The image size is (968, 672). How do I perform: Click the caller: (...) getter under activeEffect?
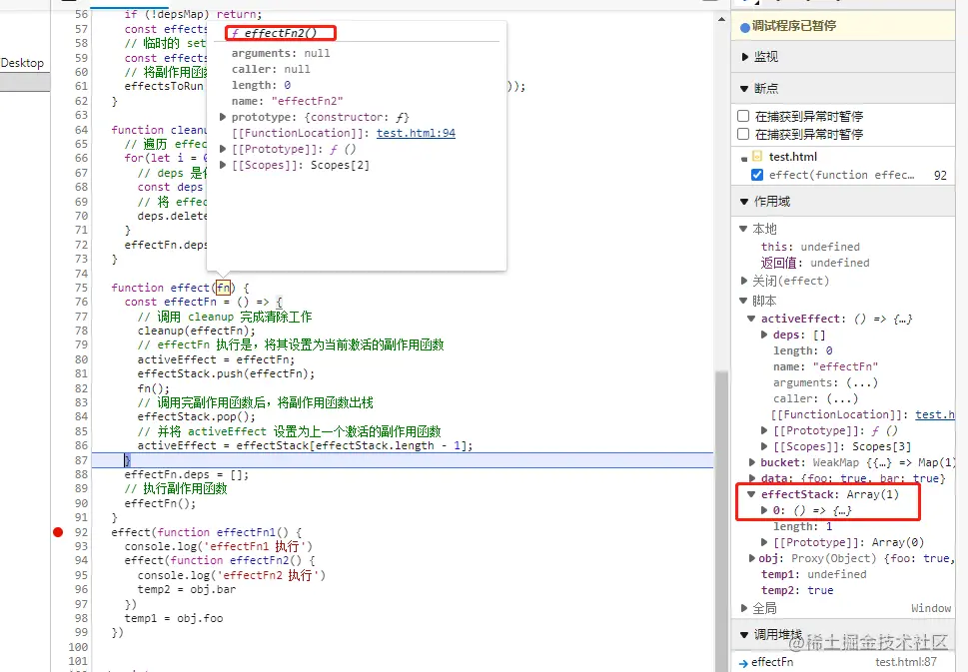pos(815,398)
